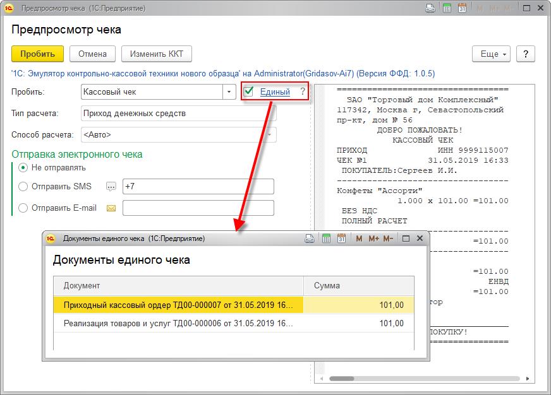Click the 101,00 sum in the Реализация товаров row
Image resolution: width=551 pixels, height=395 pixels.
click(x=392, y=323)
